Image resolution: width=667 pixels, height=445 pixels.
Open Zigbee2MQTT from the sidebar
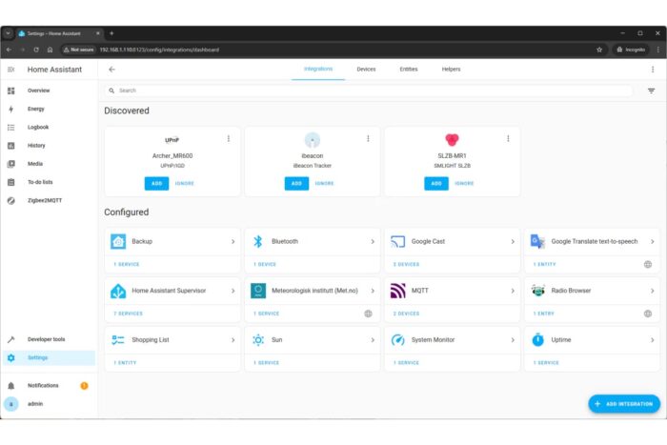point(46,201)
